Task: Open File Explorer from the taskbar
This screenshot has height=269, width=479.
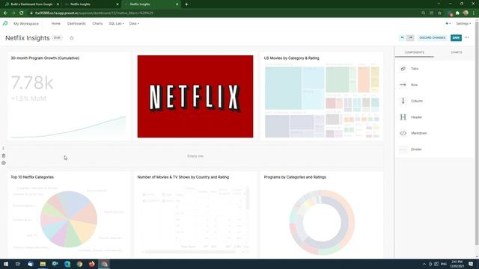Action: click(x=43, y=264)
